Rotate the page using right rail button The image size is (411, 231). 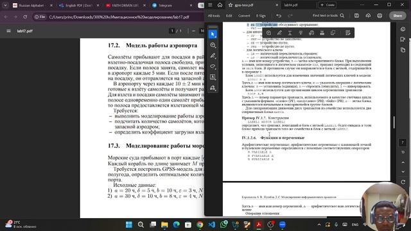click(403, 182)
